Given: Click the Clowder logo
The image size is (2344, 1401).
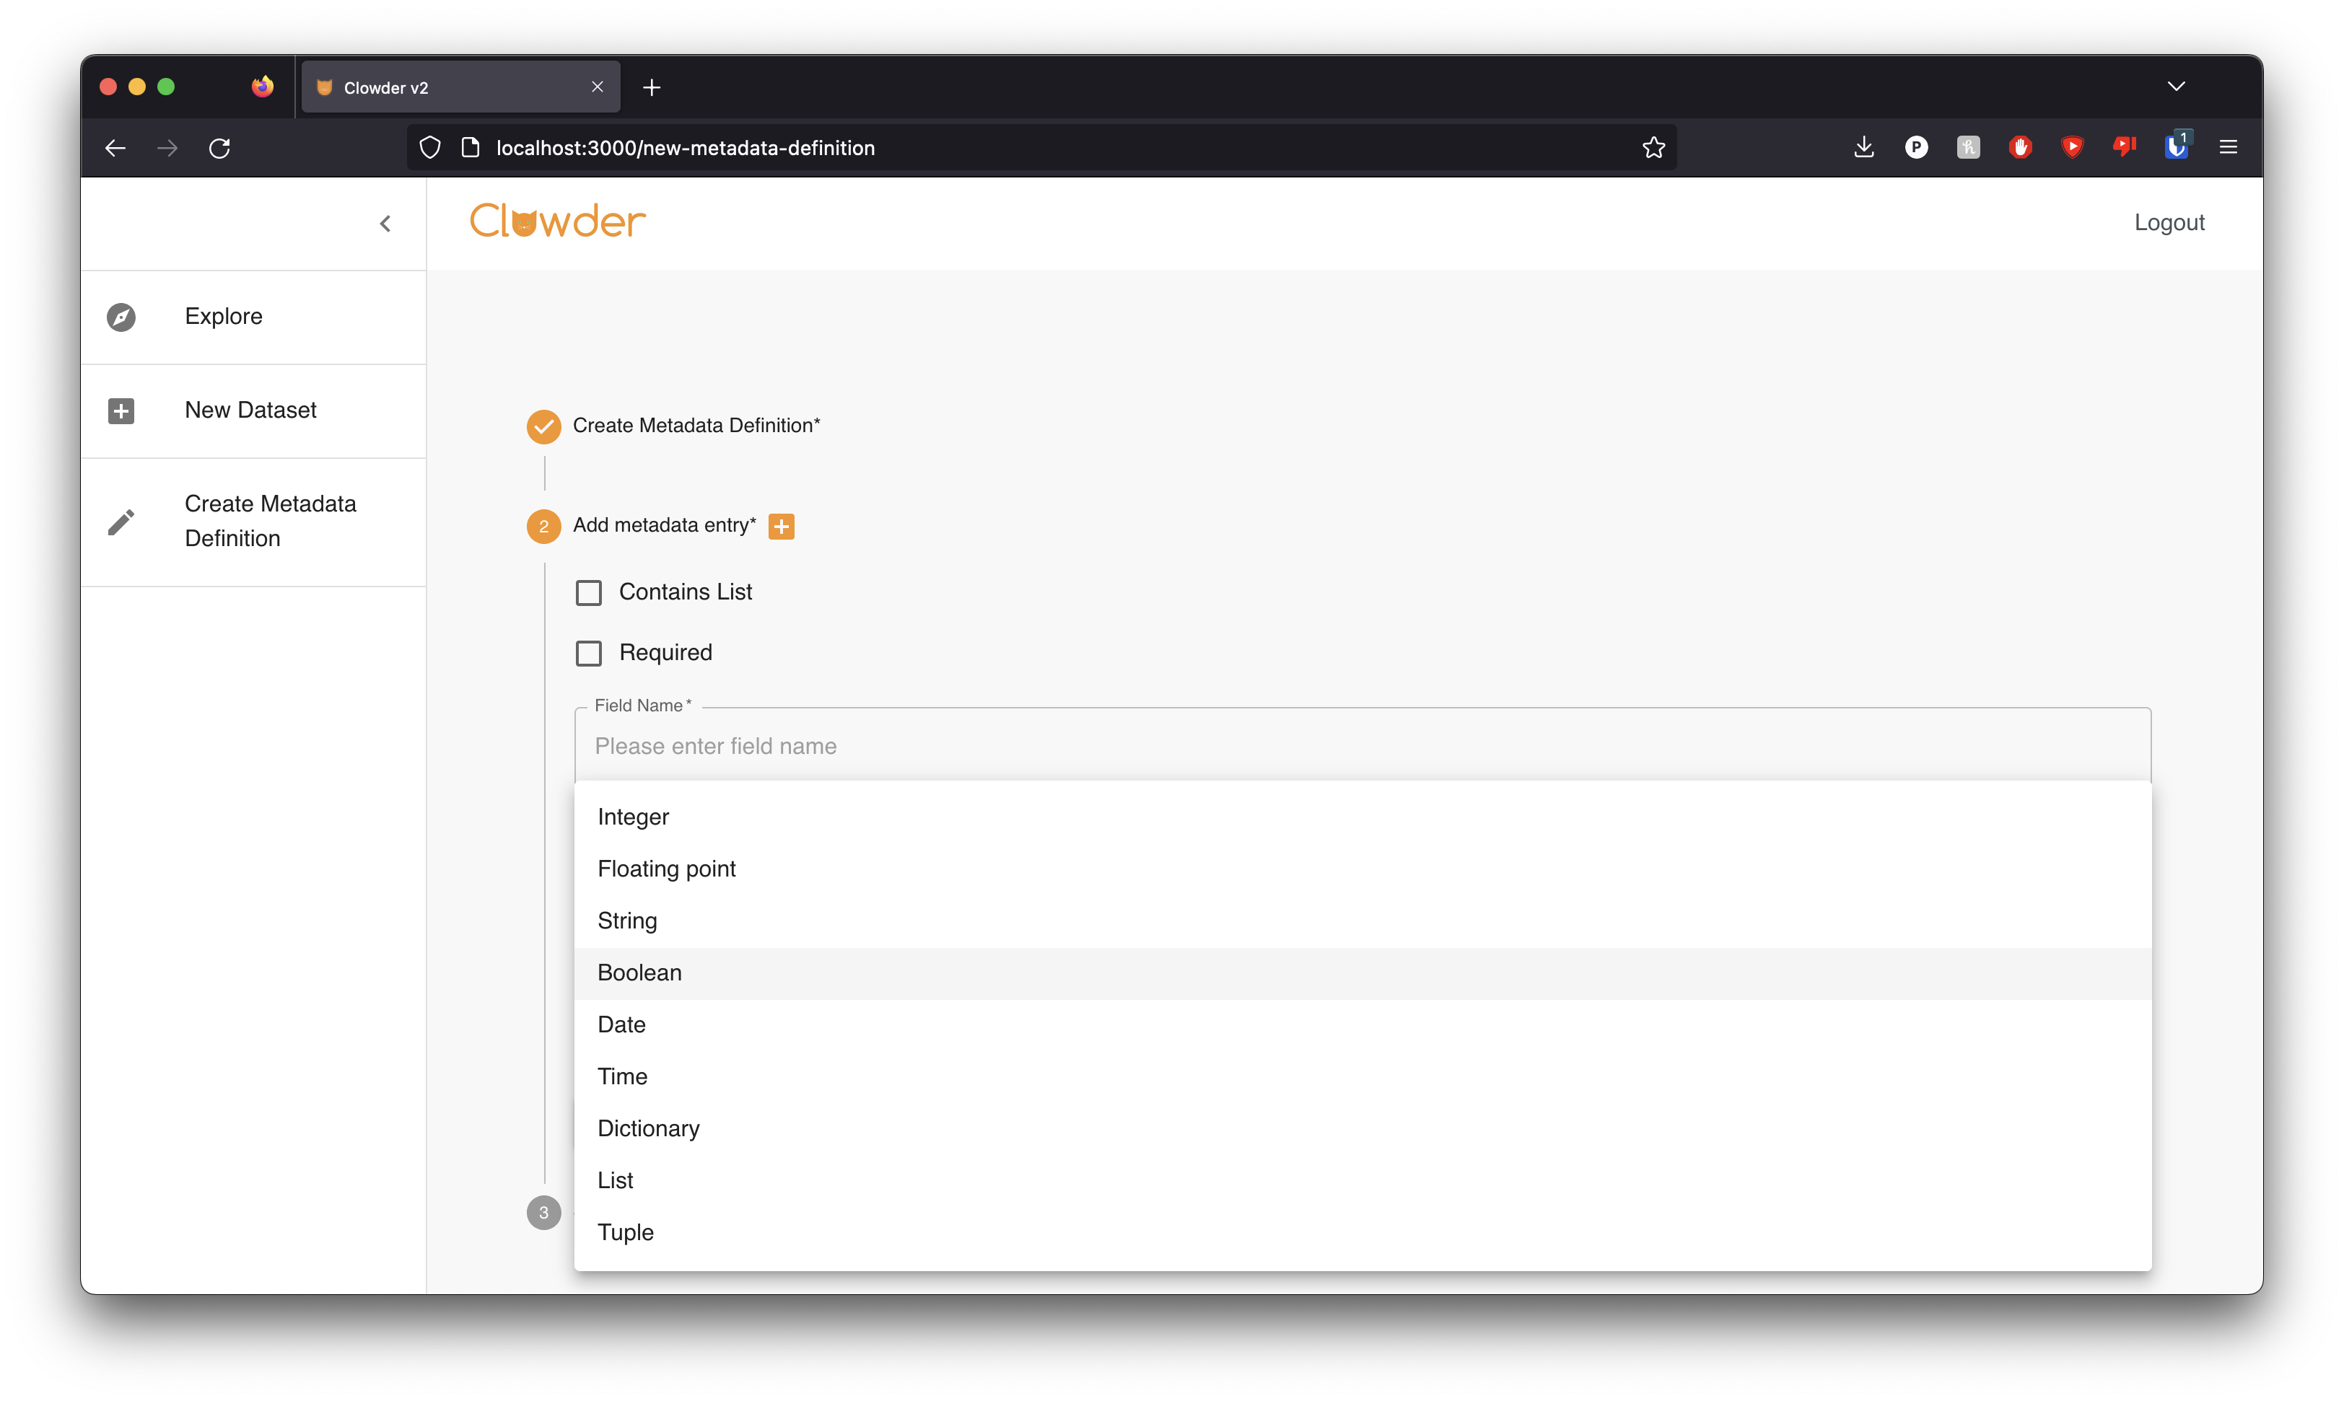Looking at the screenshot, I should point(557,222).
